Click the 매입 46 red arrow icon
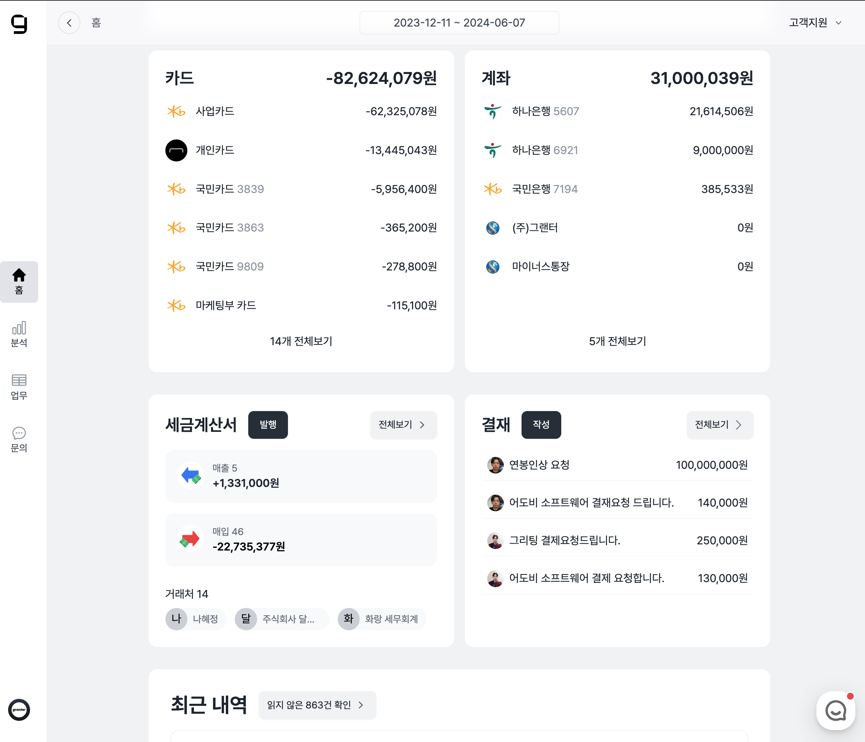Screen dimensions: 865x742 coord(190,539)
